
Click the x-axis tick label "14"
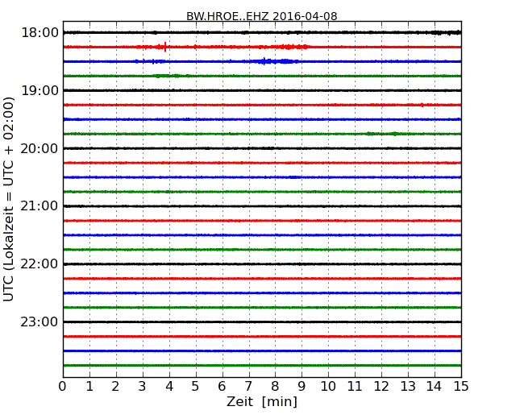[435, 387]
